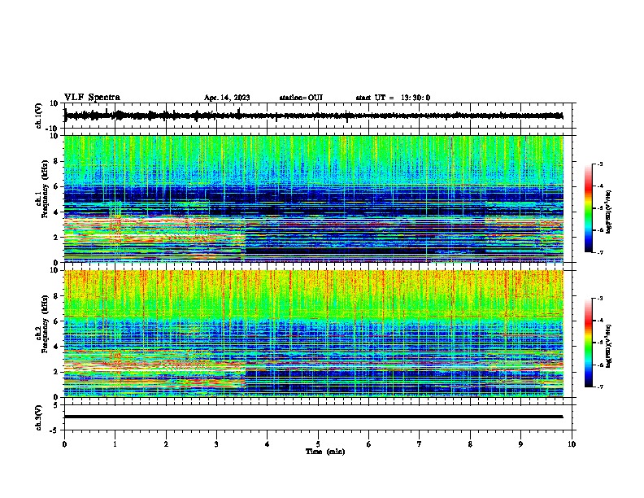Click the "-7" label on lower color bar
The height and width of the screenshot is (498, 644).
tap(599, 387)
